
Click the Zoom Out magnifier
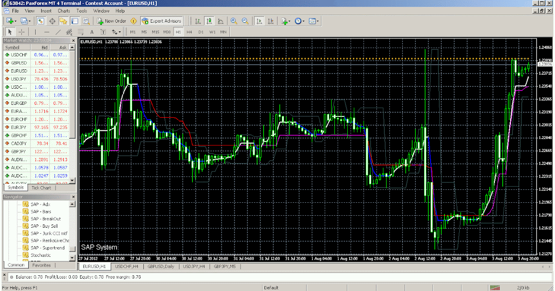pos(245,21)
